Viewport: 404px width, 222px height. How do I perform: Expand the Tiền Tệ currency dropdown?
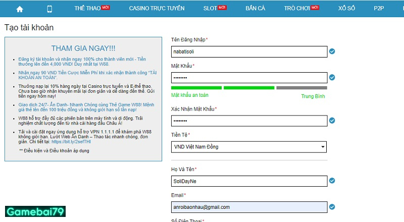(249, 147)
